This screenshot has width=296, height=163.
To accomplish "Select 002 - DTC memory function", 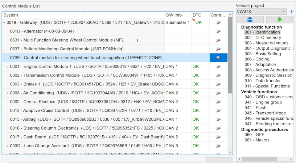I will 263,37.
